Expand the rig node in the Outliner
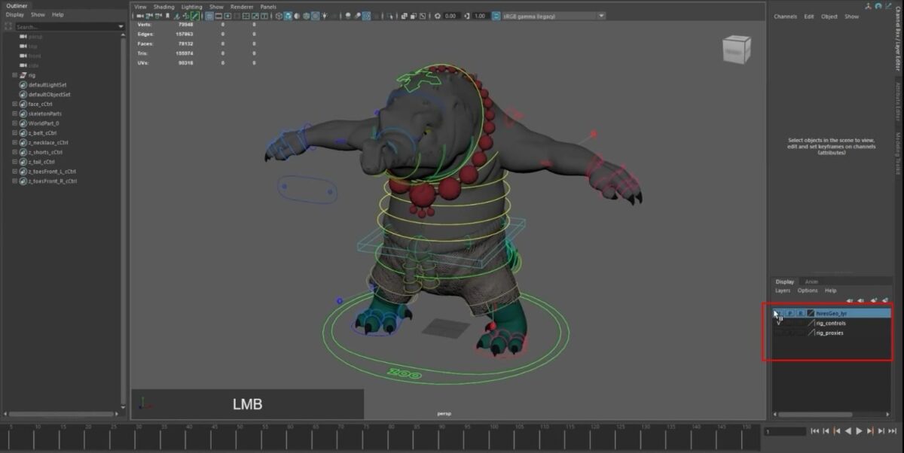 click(x=14, y=74)
